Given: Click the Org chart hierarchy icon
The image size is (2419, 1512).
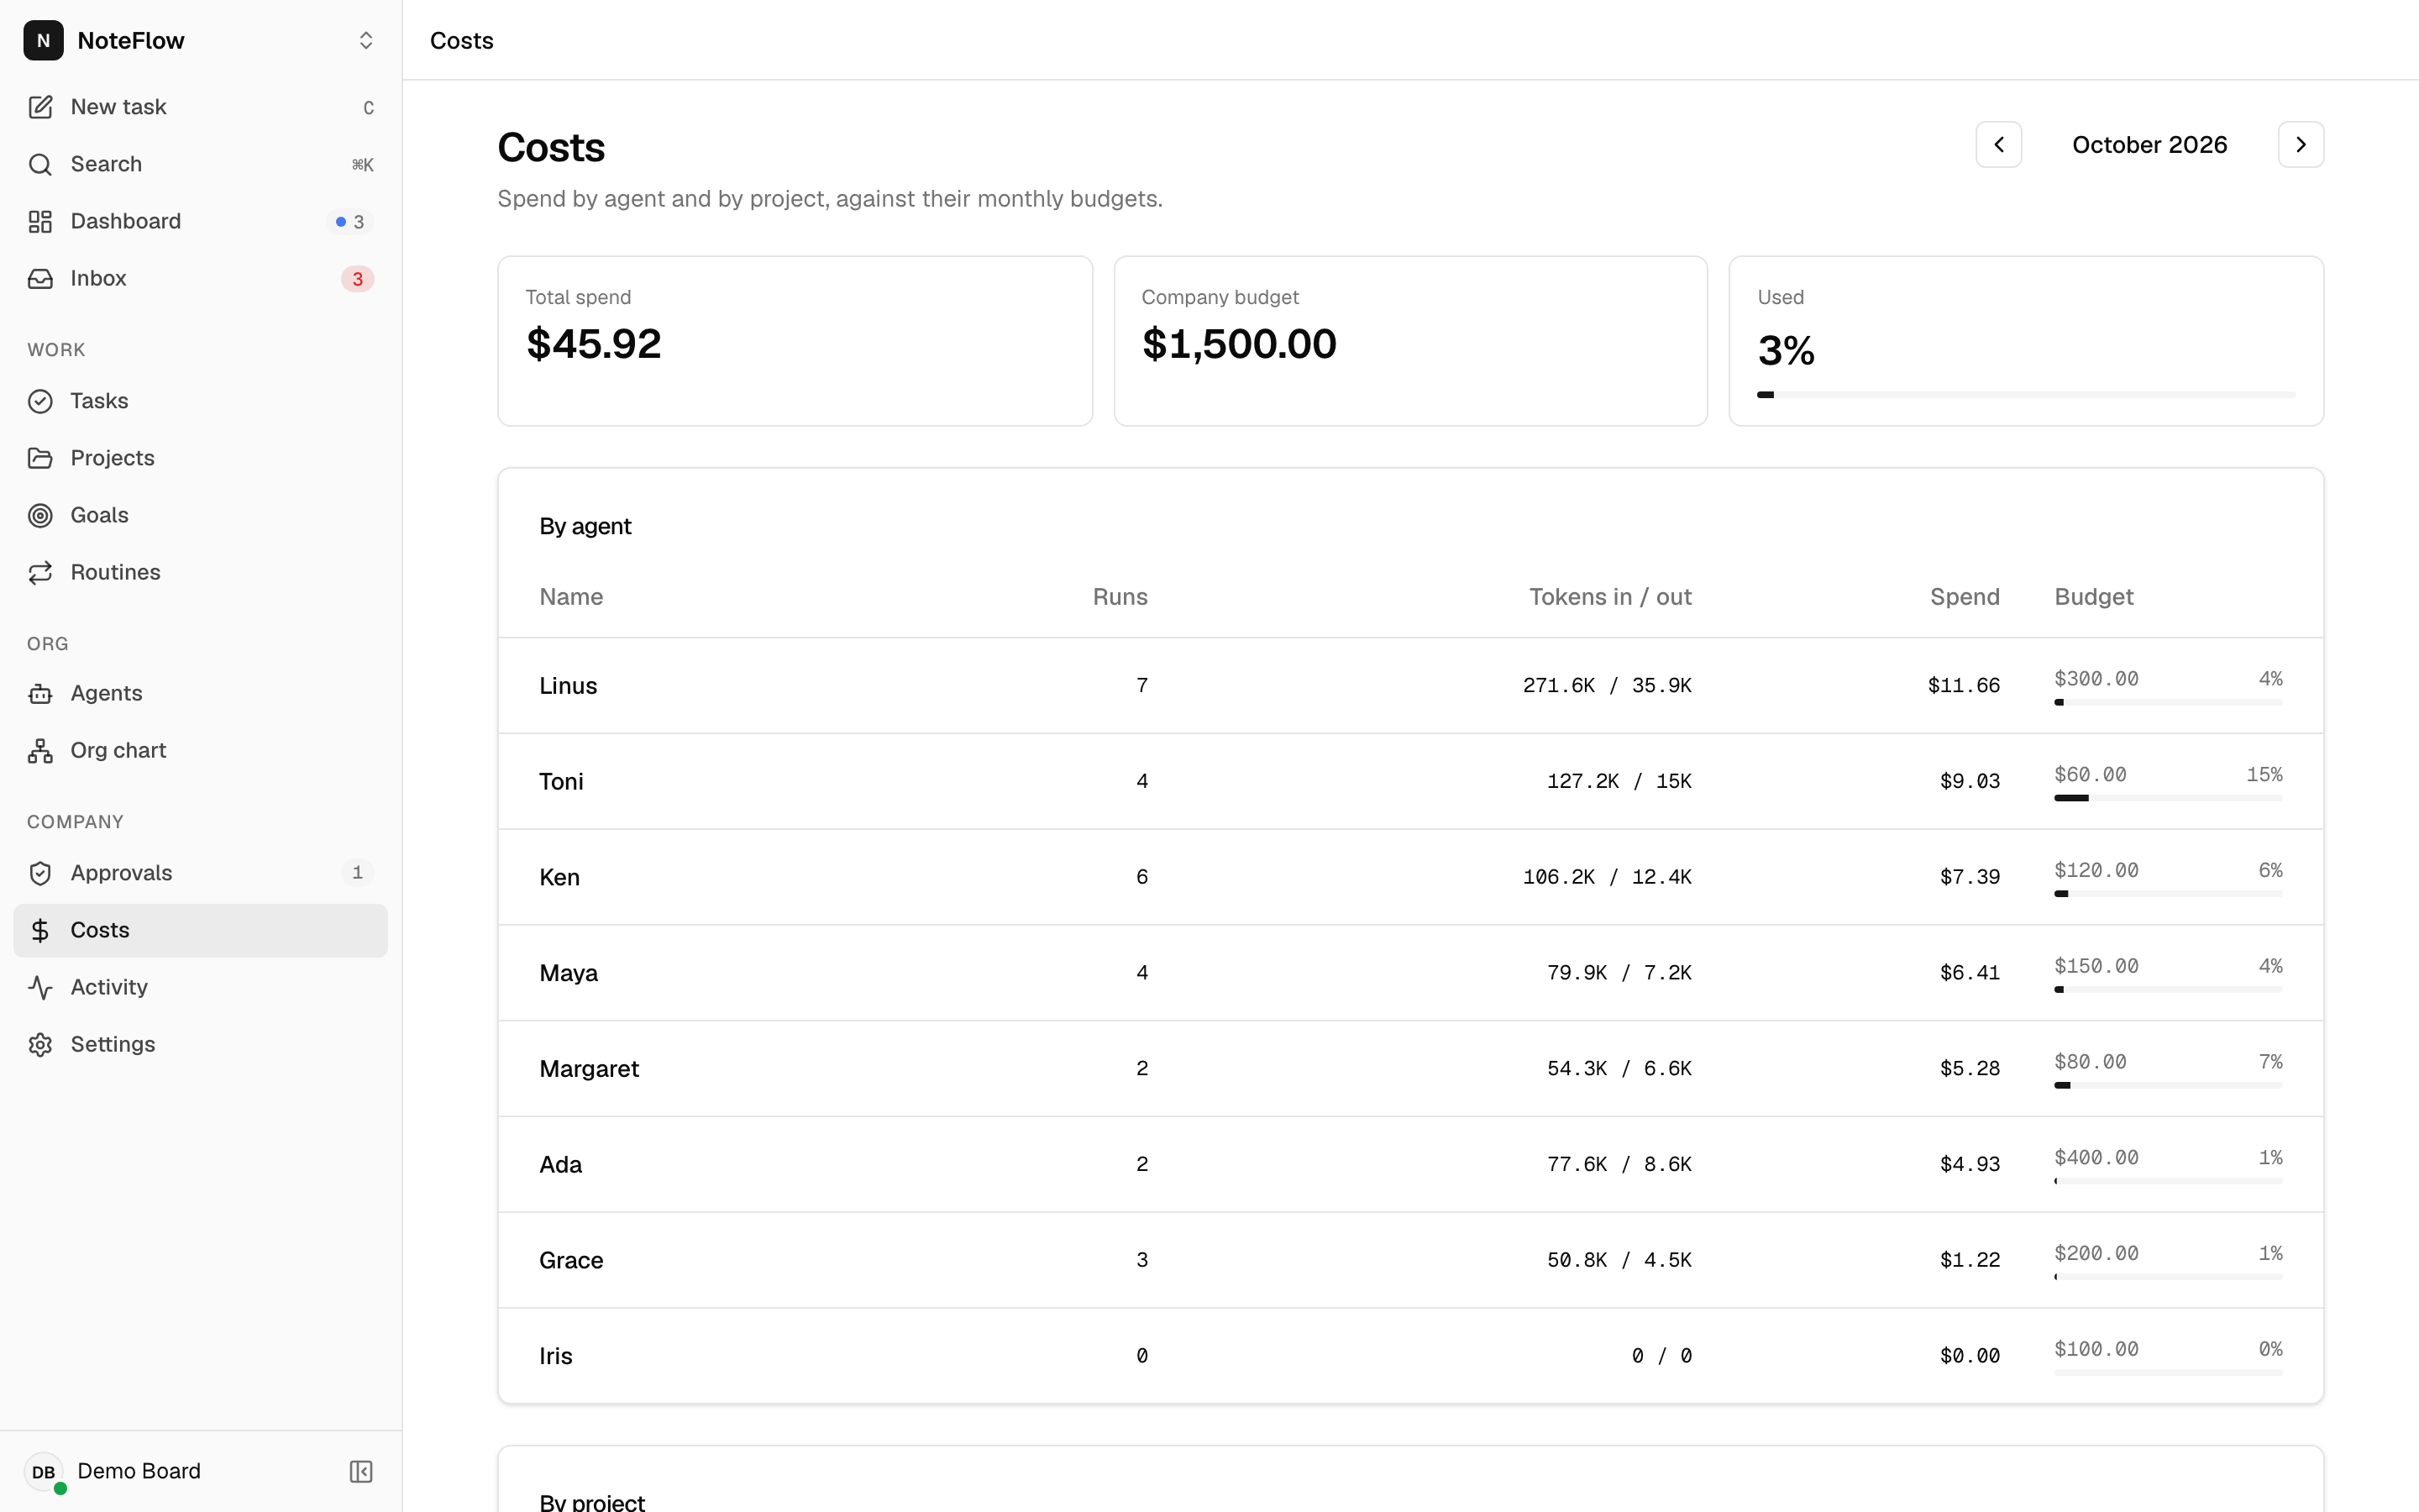Looking at the screenshot, I should click(x=40, y=750).
